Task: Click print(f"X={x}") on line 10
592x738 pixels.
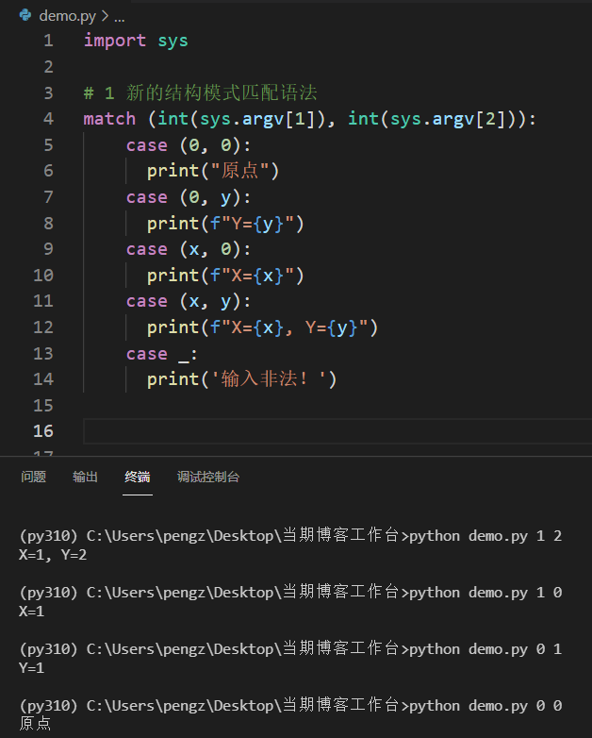Action: pos(225,276)
